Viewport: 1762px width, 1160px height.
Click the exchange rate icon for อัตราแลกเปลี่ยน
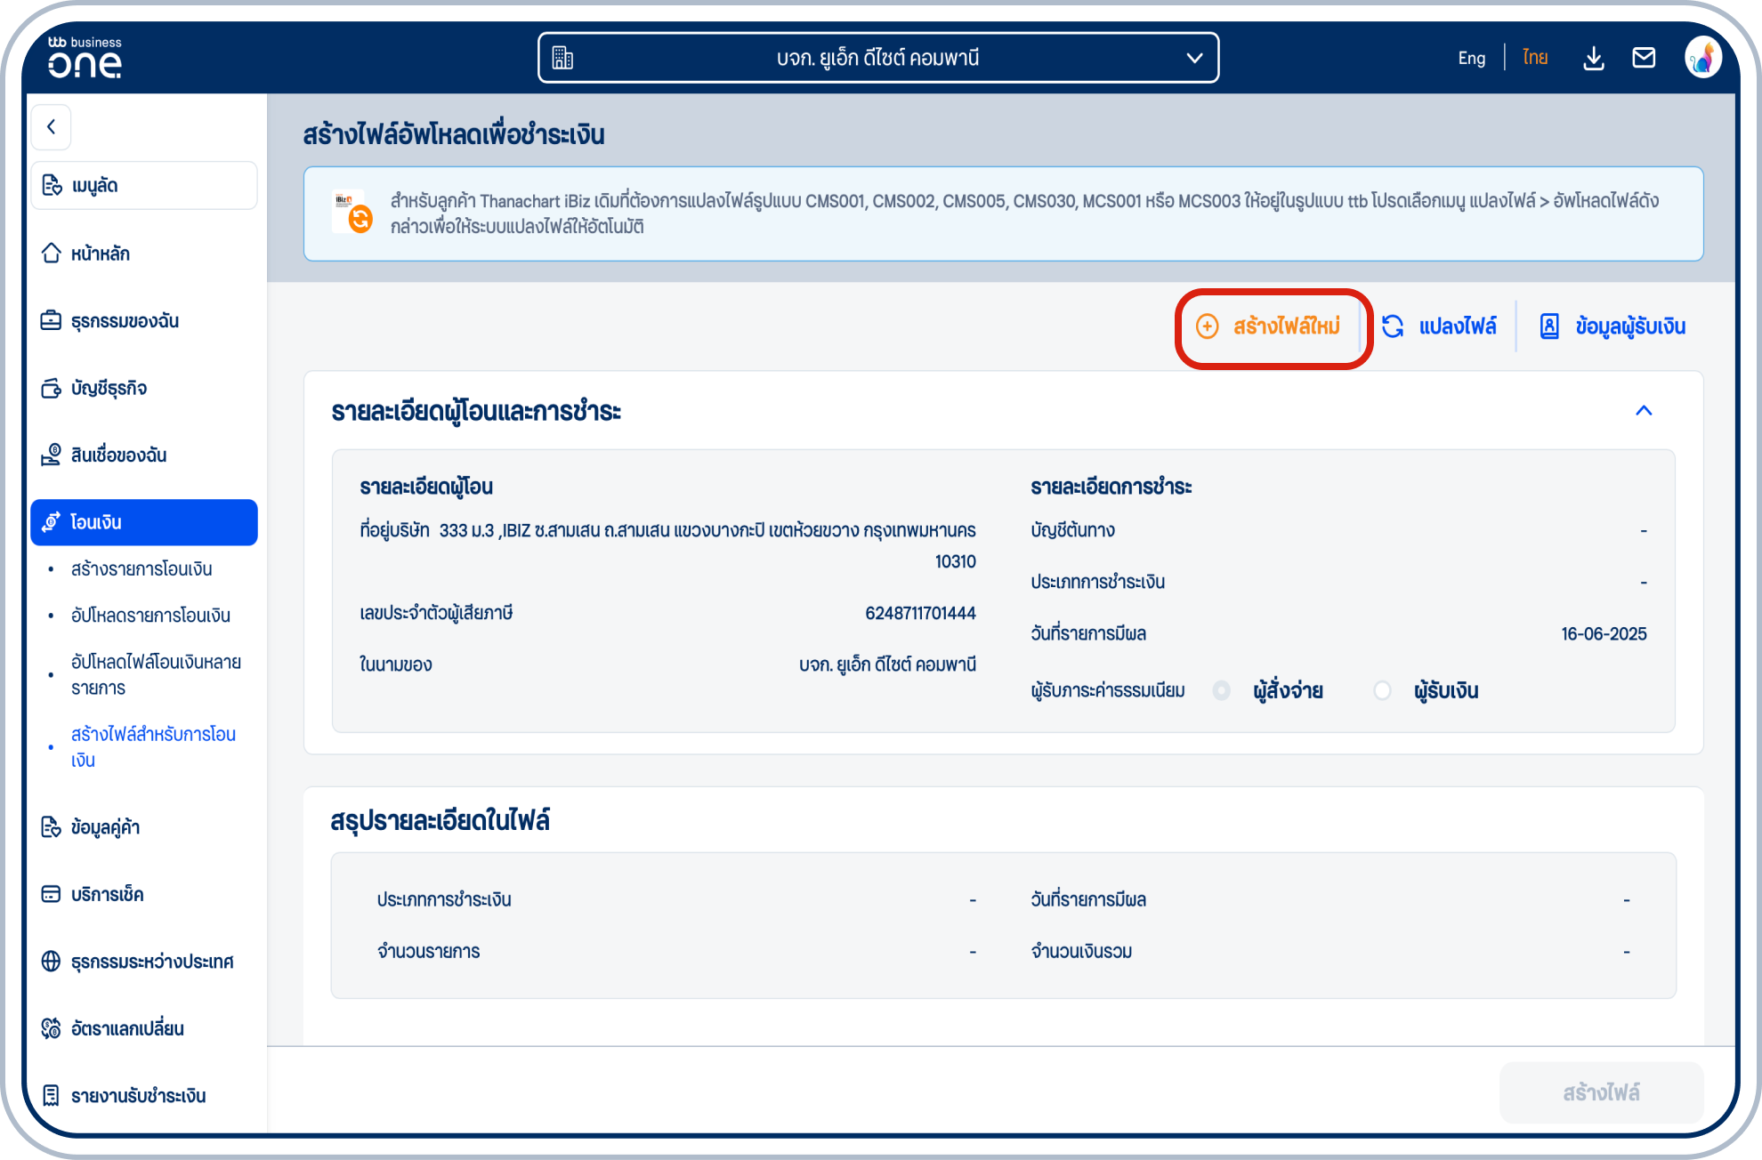click(52, 1028)
